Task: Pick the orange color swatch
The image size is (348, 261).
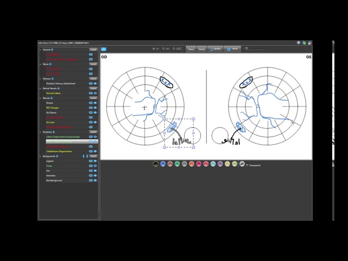Action: coord(191,164)
